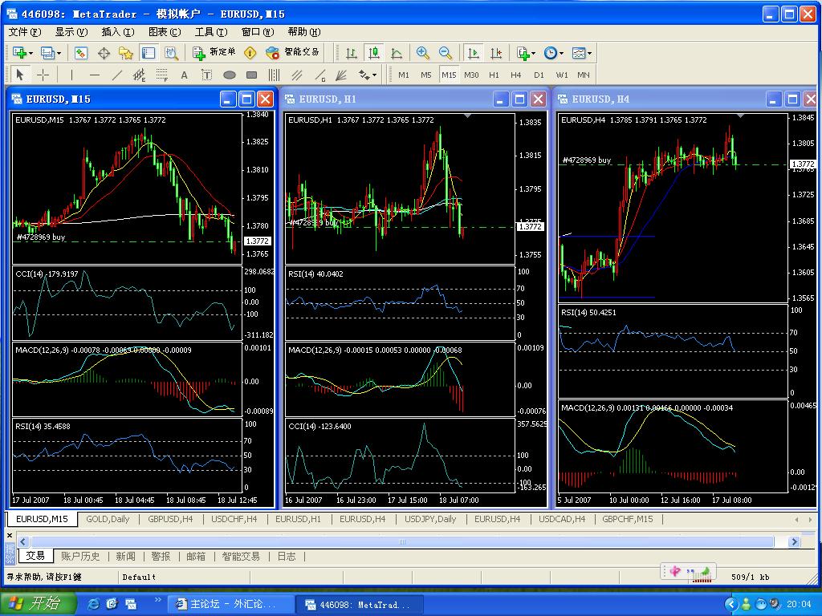Switch to the GBPUSD,H4 chart tab
The width and height of the screenshot is (822, 616).
(170, 519)
